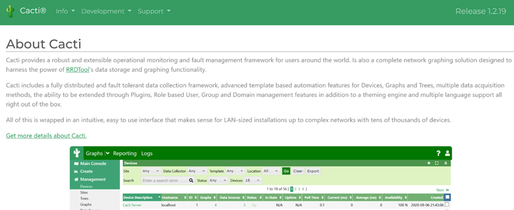This screenshot has height=210, width=514.
Task: Open the Devices count dropdown
Action: (x=253, y=180)
